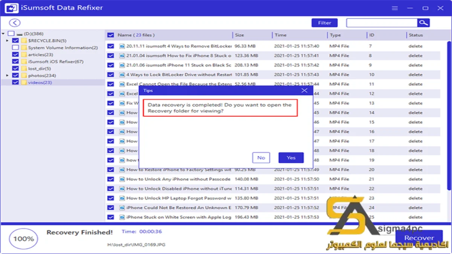Open the Filter options
Screen dimensions: 452x254
coord(324,23)
